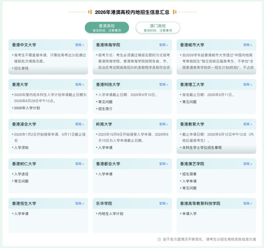
Task: Open 官网 link for 香港城市大学
Action: pos(248,45)
